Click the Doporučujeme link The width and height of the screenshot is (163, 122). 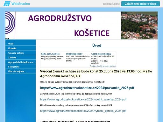111,4
